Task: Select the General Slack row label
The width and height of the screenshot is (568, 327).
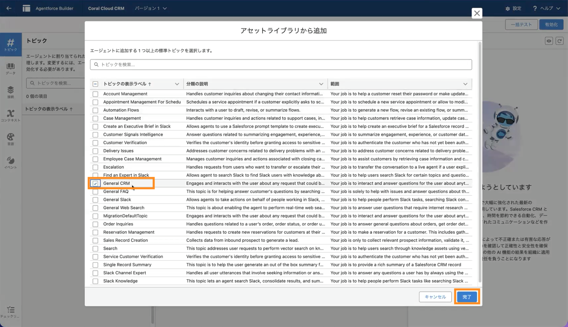Action: 117,200
